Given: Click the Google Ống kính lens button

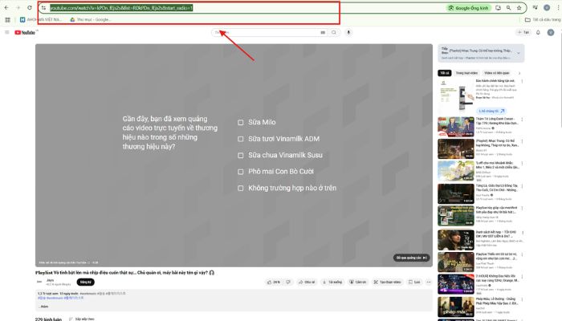Looking at the screenshot, I should click(469, 8).
